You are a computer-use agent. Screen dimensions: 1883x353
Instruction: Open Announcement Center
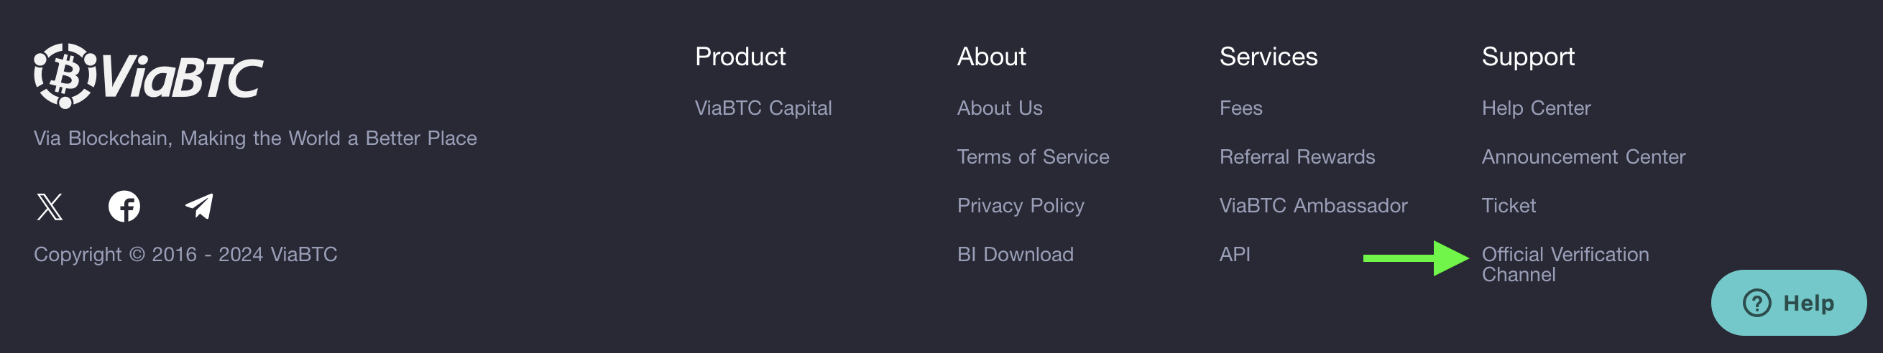coord(1583,157)
